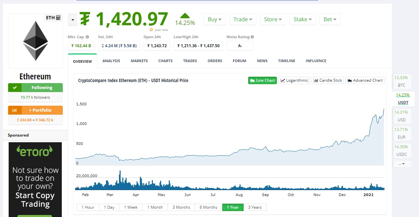Click the checkmark icon on Following button
Screen dimensions: 419x217
15,88
